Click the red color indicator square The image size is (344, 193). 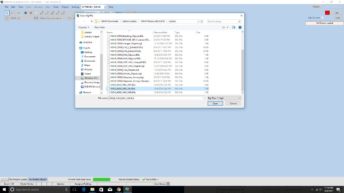(327, 13)
